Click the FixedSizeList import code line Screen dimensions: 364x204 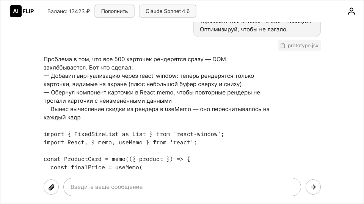pos(134,134)
